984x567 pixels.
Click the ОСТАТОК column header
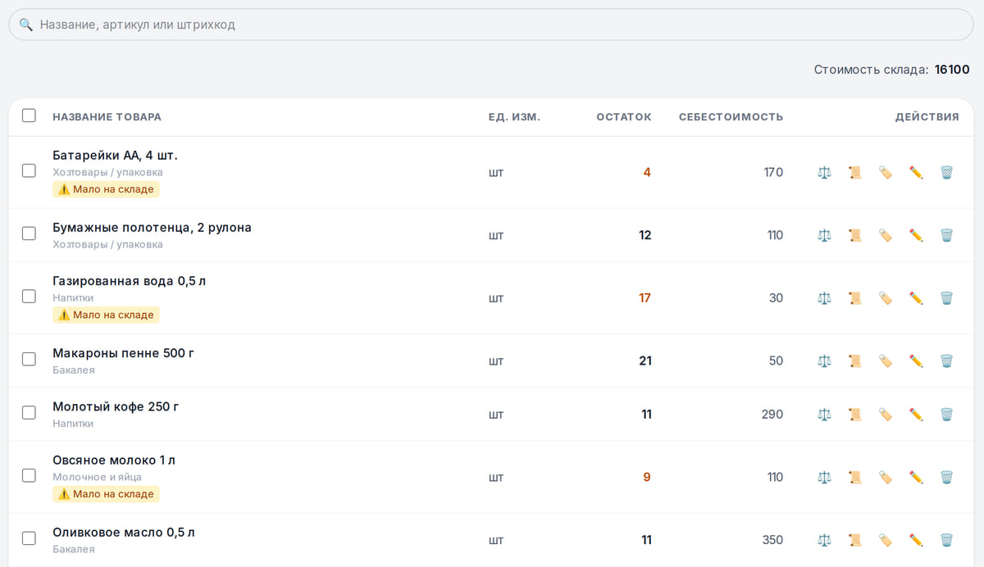[624, 117]
